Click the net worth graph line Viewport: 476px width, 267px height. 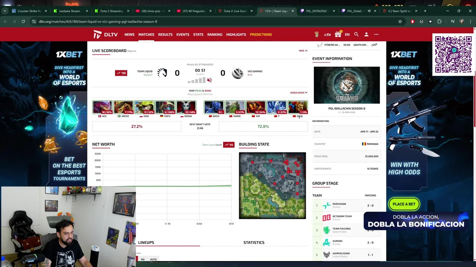click(167, 186)
